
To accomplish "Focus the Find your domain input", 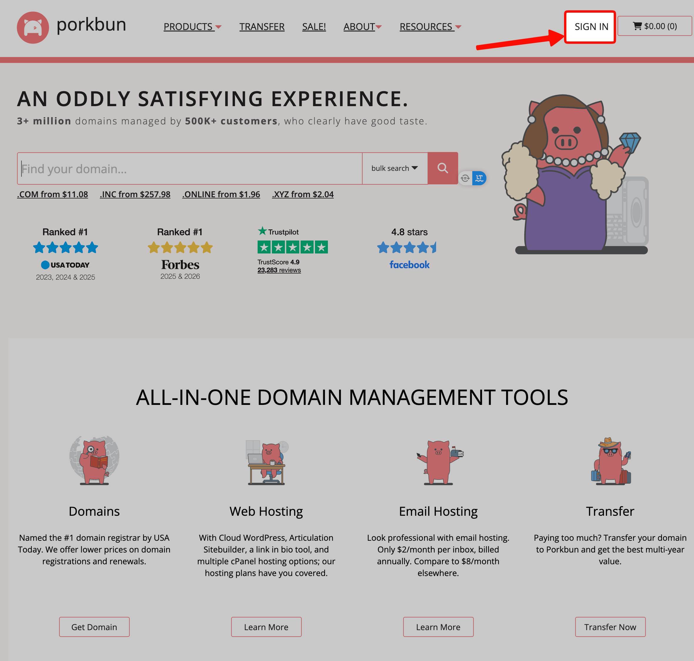I will 190,169.
